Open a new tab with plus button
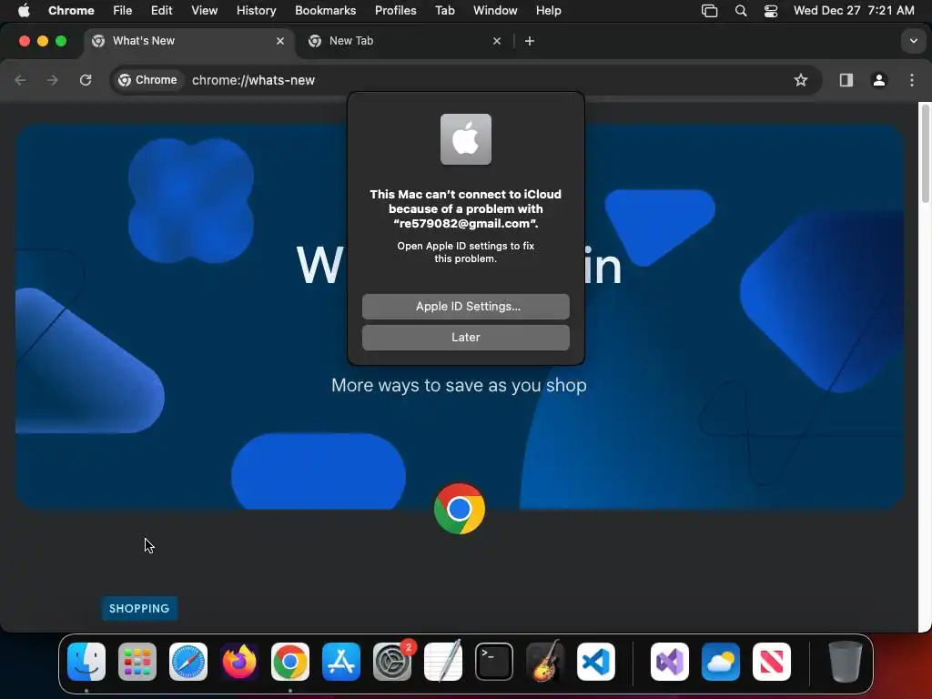 coord(529,41)
